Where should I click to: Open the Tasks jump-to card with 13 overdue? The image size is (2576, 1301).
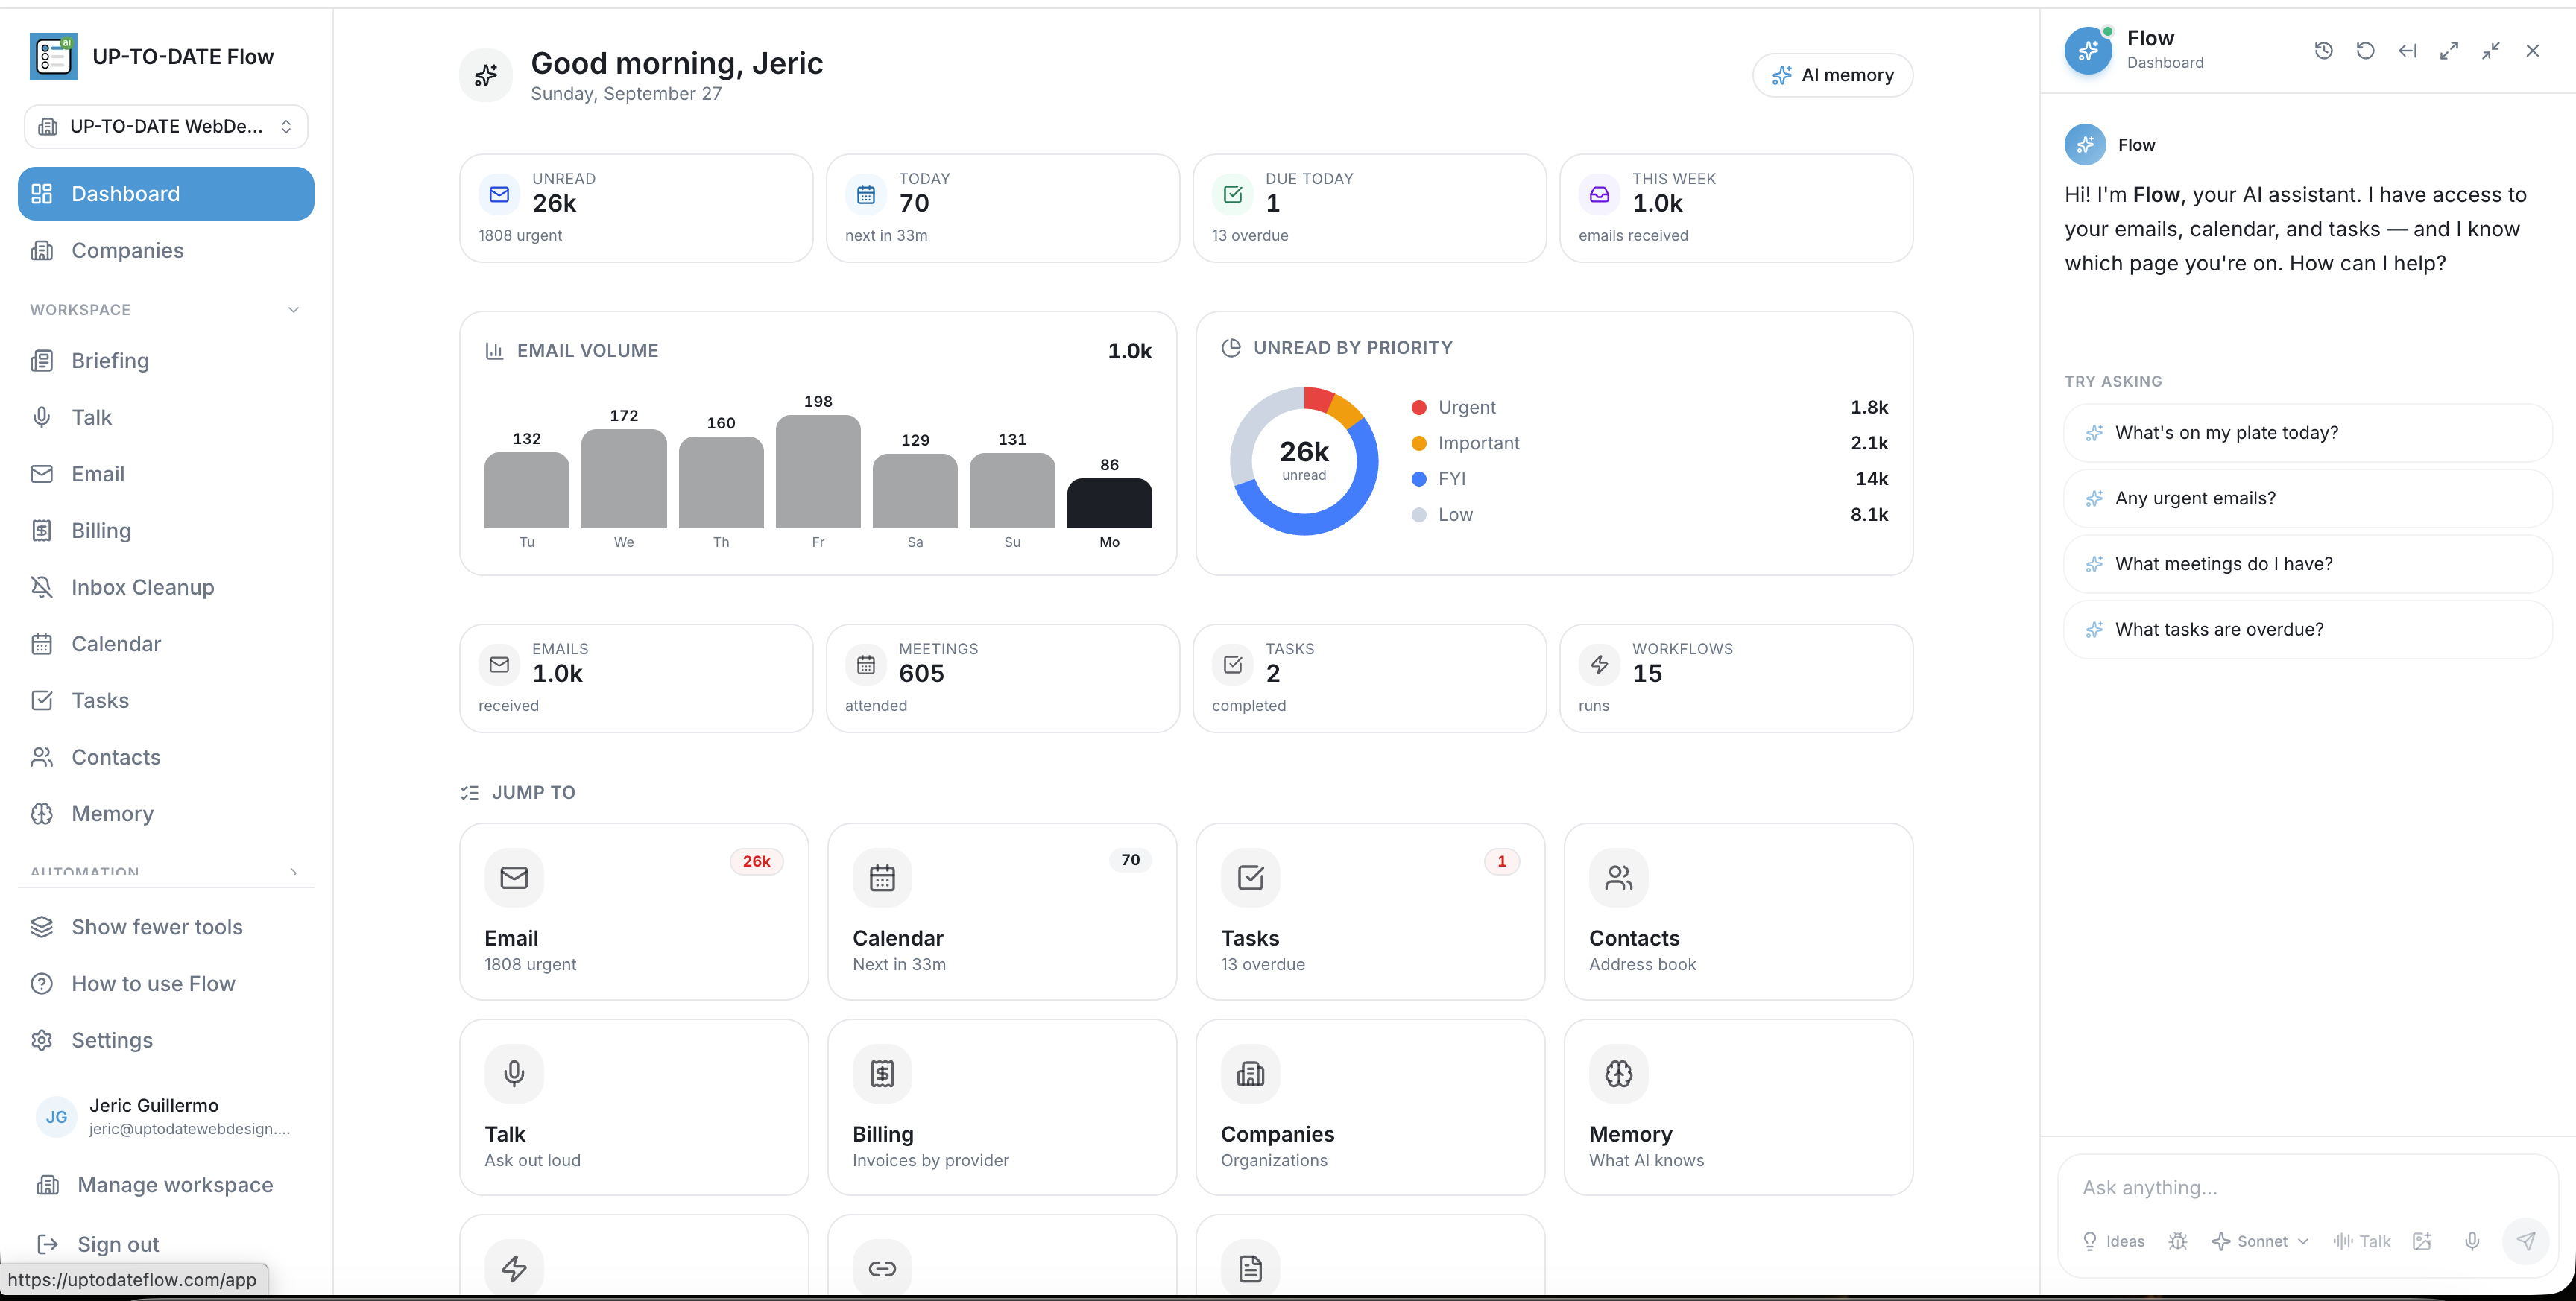[x=1369, y=911]
